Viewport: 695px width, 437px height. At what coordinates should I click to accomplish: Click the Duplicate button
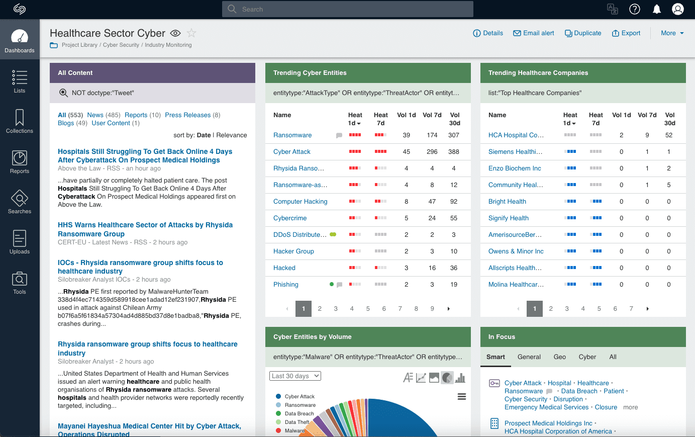(x=583, y=33)
